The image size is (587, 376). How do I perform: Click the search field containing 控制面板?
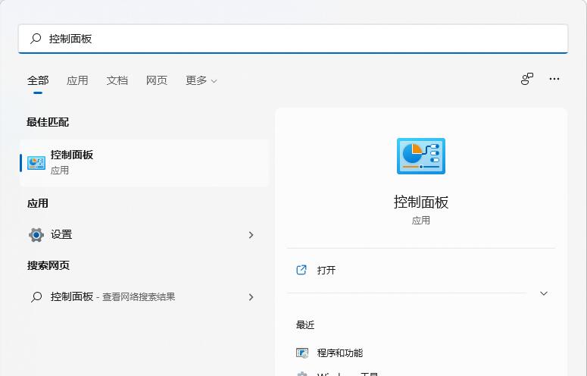click(x=293, y=39)
